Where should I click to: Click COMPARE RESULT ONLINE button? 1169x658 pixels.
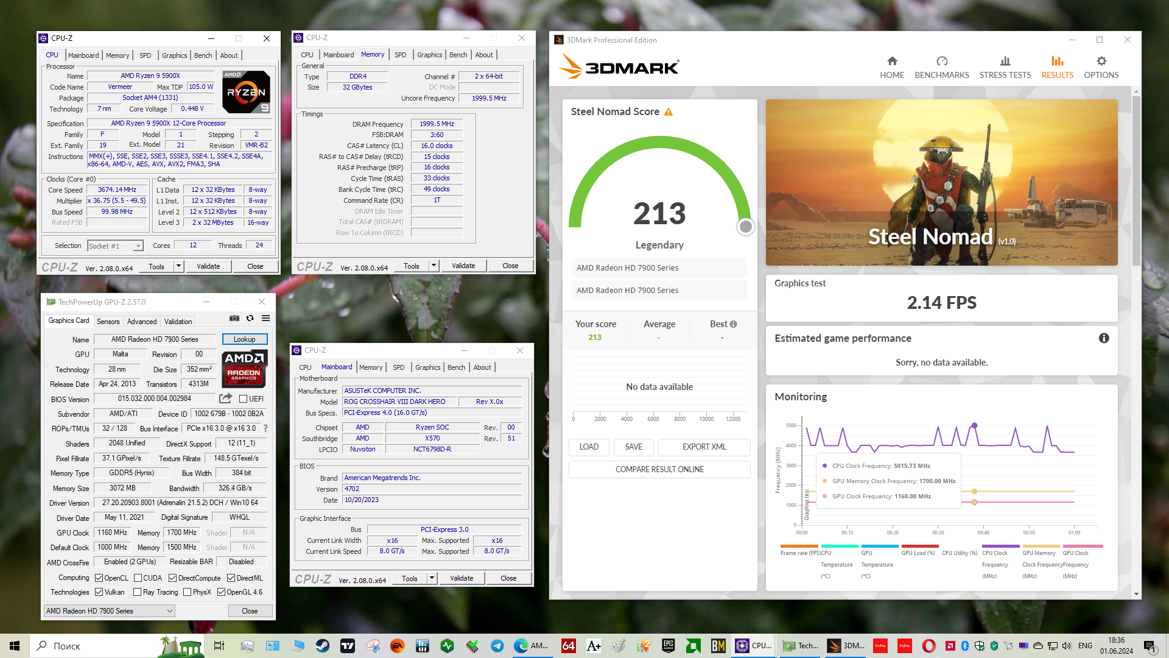coord(659,469)
